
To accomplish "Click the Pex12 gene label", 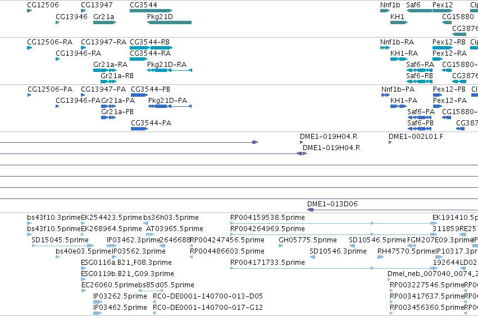I will coord(443,5).
